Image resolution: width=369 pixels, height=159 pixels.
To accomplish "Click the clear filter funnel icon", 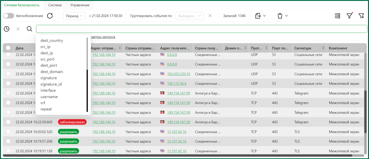I will 361,16.
